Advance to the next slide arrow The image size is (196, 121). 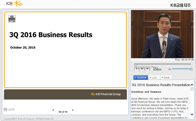(x=73, y=110)
